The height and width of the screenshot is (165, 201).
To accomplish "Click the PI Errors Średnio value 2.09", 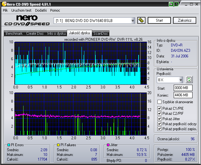I will click(44, 150).
